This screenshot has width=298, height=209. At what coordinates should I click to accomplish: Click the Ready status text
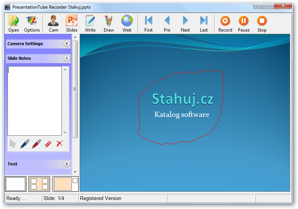(x=16, y=198)
